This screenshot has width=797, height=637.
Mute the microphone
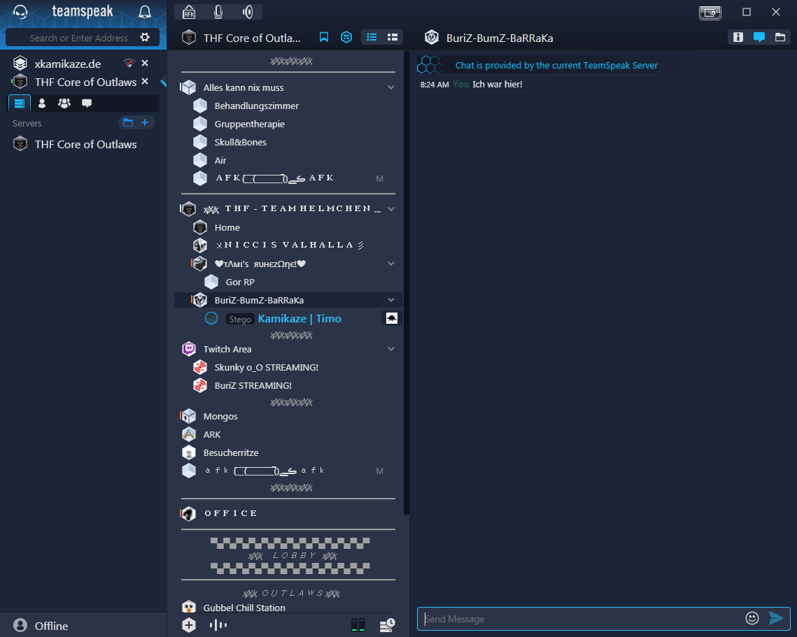pos(218,12)
